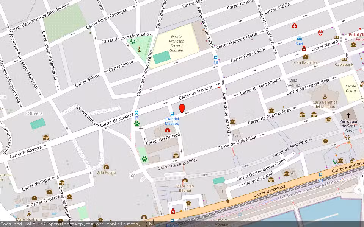The width and height of the screenshot is (364, 227).
Task: Select the Can Bachiller building icon
Action: coord(306,57)
